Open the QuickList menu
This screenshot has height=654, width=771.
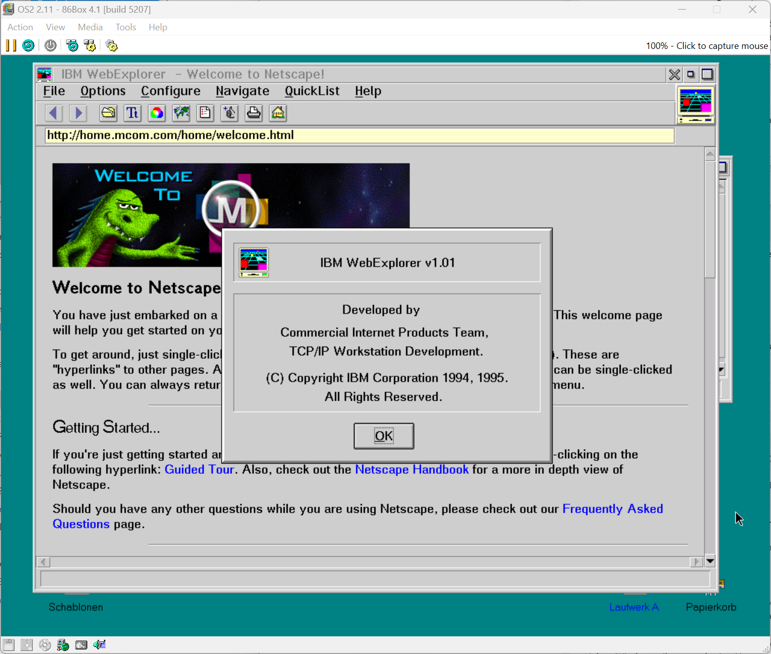tap(312, 91)
